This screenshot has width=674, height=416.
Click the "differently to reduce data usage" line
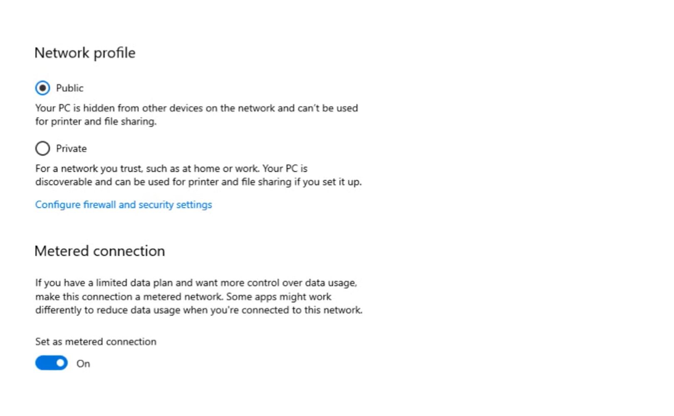coord(198,310)
